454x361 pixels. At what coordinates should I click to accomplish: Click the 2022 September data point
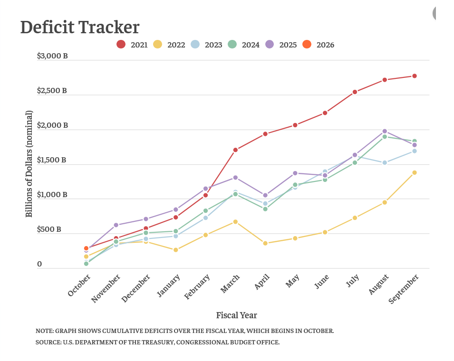(415, 172)
